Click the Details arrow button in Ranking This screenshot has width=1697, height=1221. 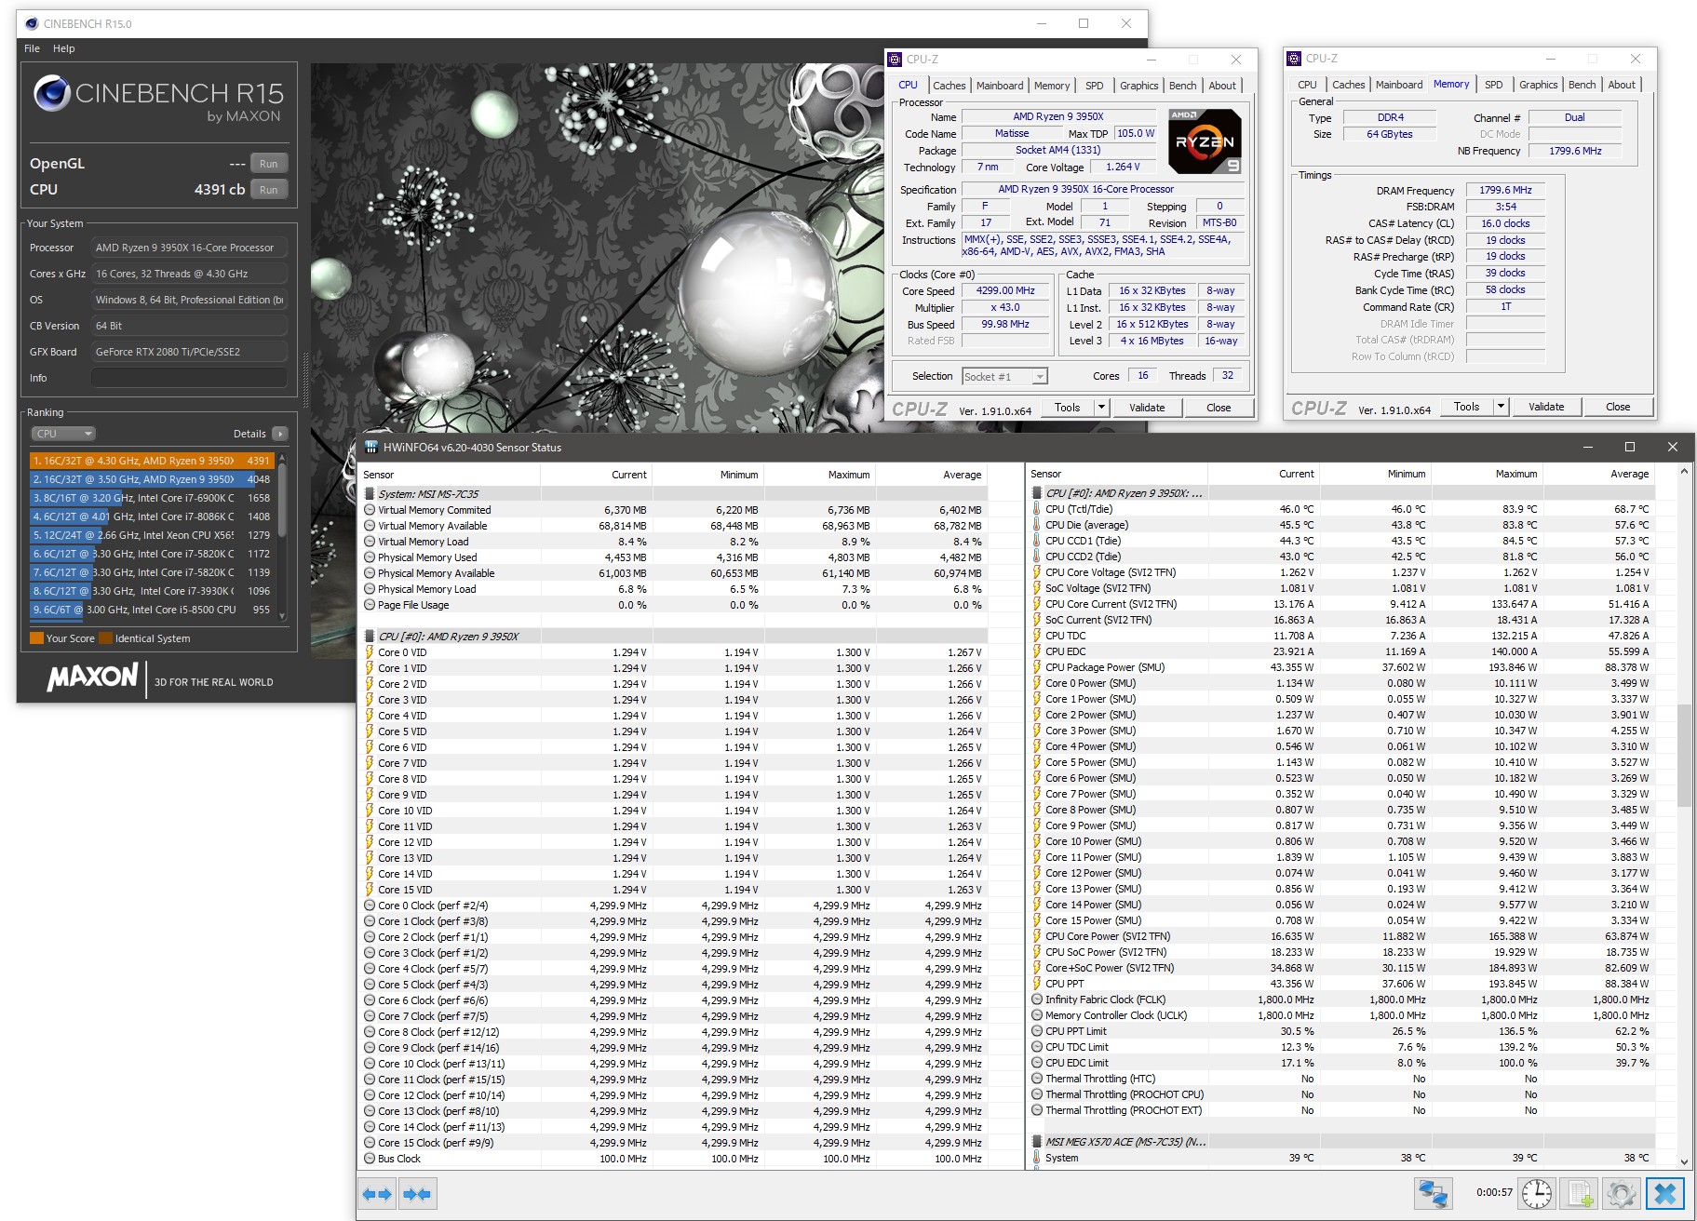[280, 434]
